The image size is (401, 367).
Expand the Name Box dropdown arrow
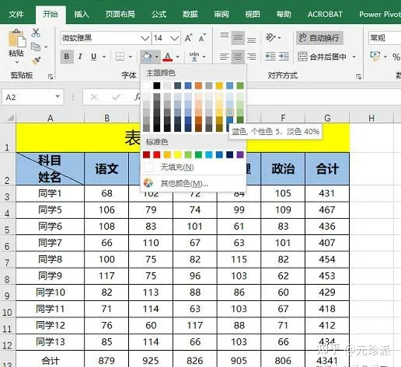pos(58,97)
